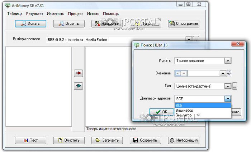Expand the Выбери процесс process dropdown
The image size is (251, 152).
pyautogui.click(x=189, y=39)
